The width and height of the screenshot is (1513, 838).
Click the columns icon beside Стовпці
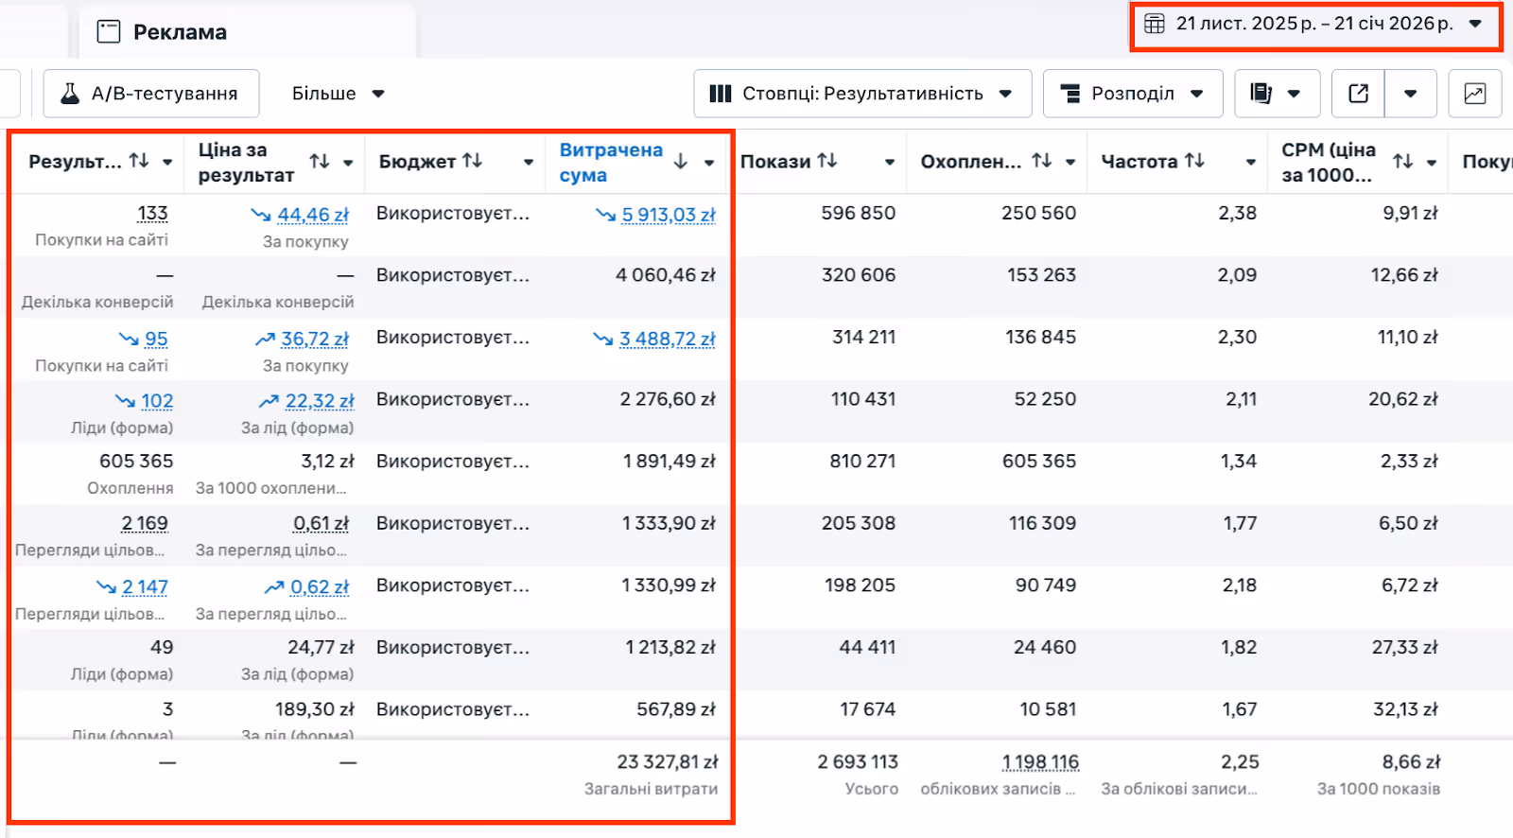coord(721,94)
